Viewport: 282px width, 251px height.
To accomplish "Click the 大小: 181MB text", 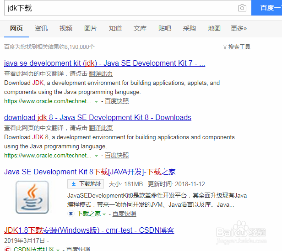I will click(126, 184).
